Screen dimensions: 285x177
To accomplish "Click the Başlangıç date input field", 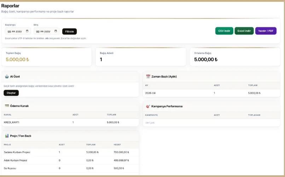I will click(x=15, y=31).
